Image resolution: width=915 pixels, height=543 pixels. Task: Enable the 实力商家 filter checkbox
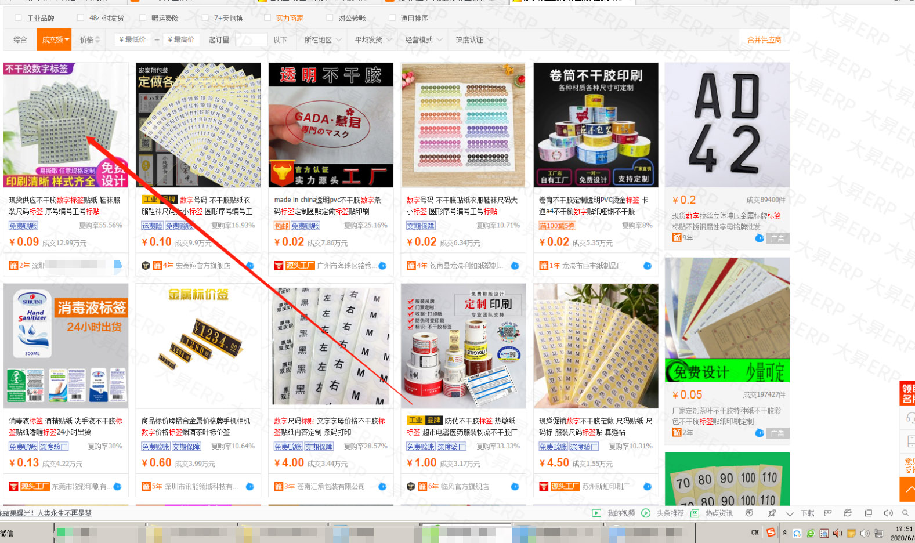(267, 18)
